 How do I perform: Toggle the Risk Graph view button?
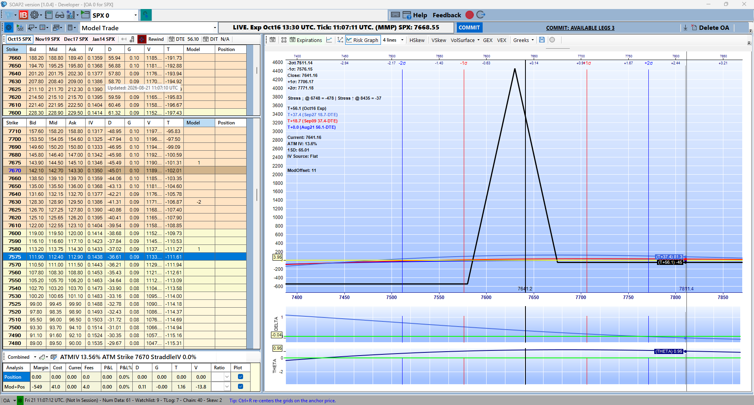coord(362,40)
